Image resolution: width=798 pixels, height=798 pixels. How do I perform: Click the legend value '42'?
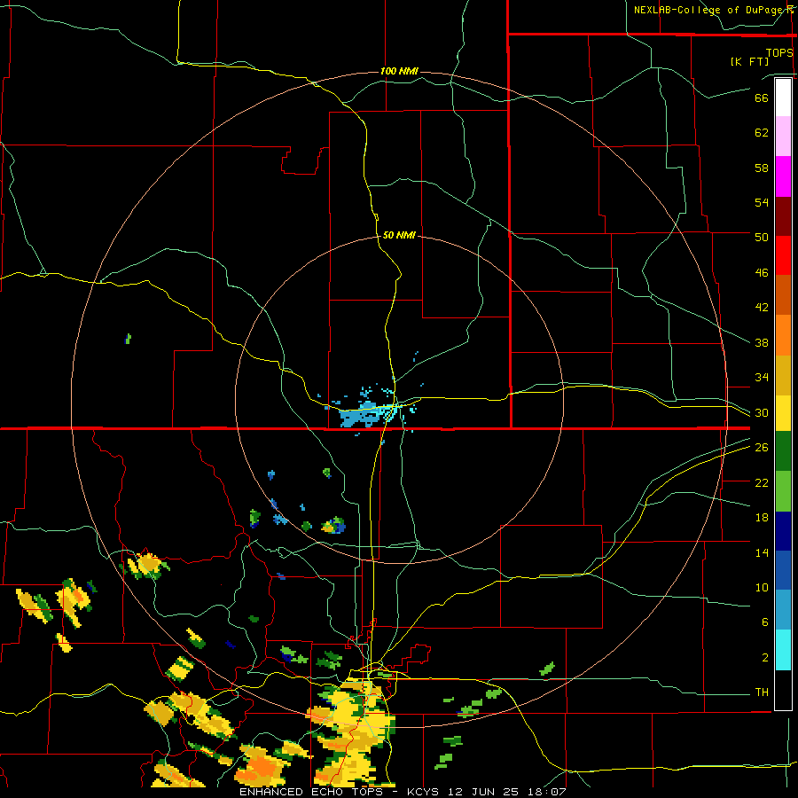[762, 308]
